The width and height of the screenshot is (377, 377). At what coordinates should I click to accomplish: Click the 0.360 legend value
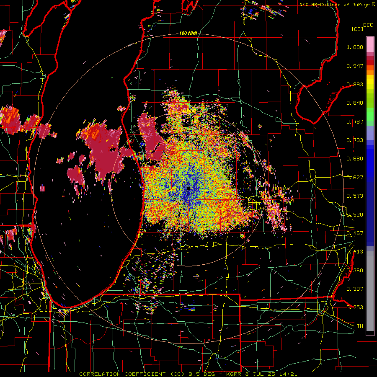click(355, 271)
